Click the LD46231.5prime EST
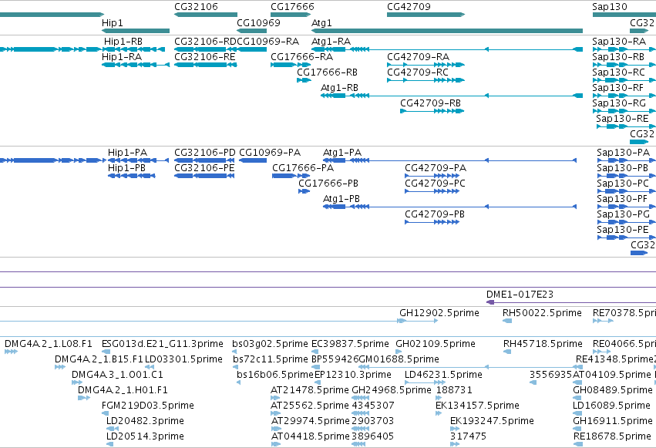This screenshot has height=448, width=656. pyautogui.click(x=425, y=382)
